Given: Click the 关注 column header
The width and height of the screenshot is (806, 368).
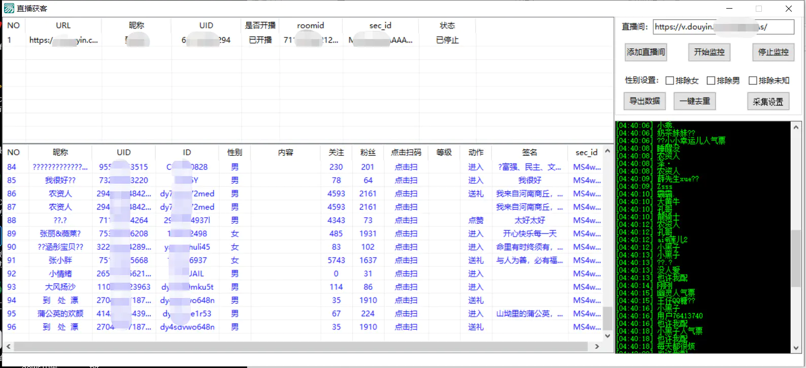Looking at the screenshot, I should tap(336, 152).
